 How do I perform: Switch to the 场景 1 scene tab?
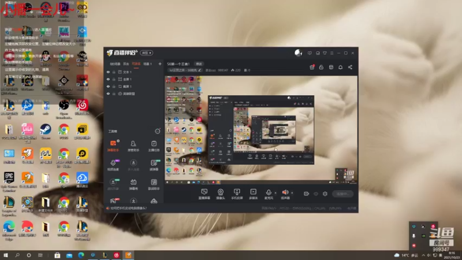pyautogui.click(x=147, y=64)
